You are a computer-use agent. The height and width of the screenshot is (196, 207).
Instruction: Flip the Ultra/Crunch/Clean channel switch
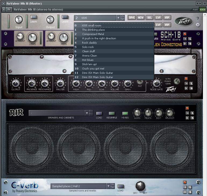click(176, 81)
